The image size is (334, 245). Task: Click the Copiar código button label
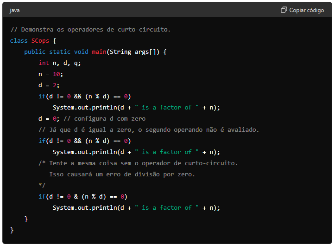307,10
